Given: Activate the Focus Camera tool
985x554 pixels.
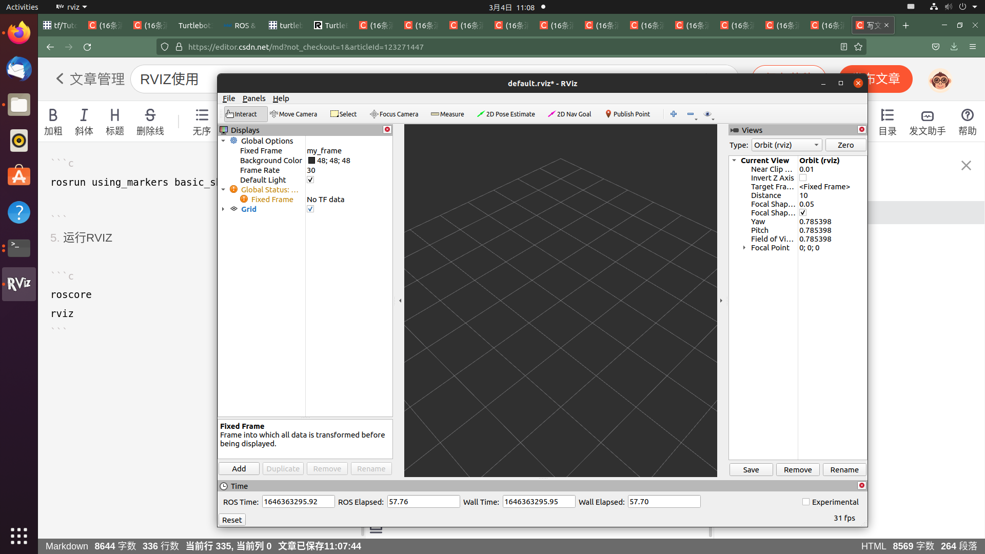Looking at the screenshot, I should 394,114.
